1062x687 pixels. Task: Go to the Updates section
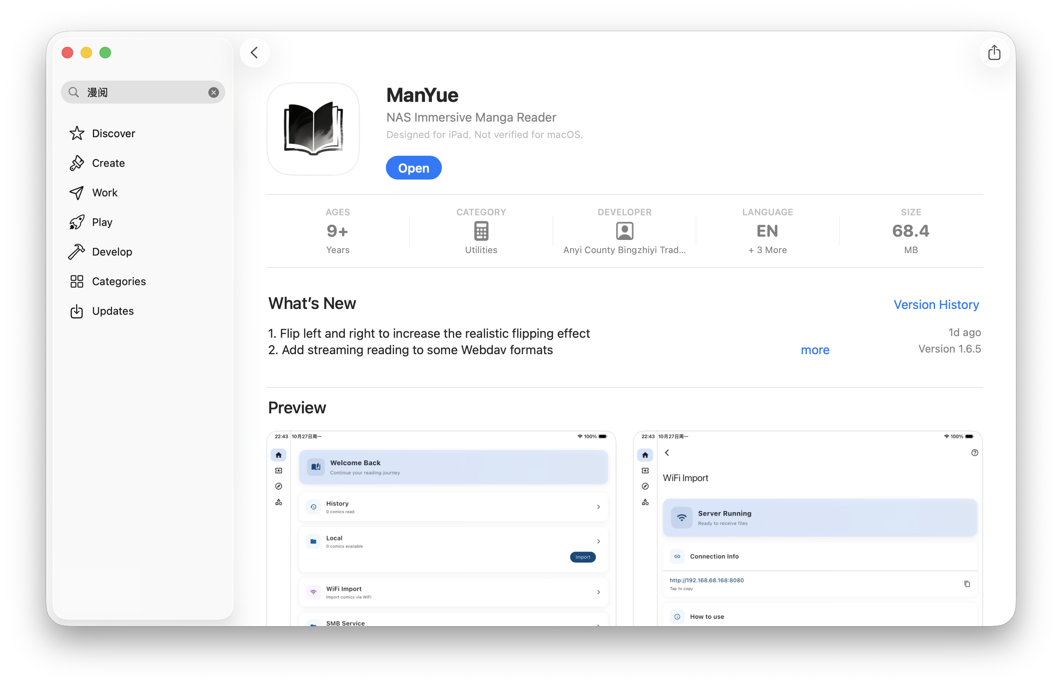click(x=113, y=311)
